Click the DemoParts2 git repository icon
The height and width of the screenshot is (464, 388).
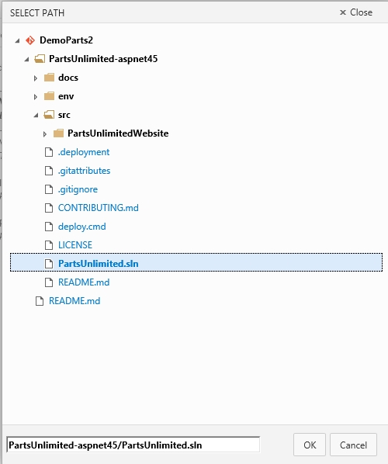30,40
